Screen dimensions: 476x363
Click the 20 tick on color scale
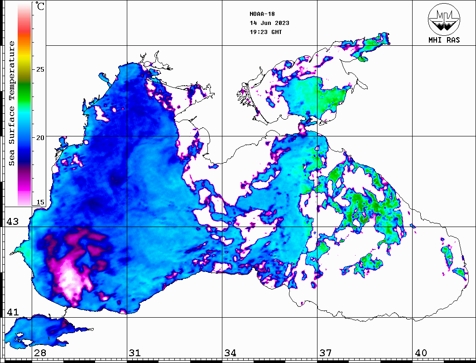(40, 138)
